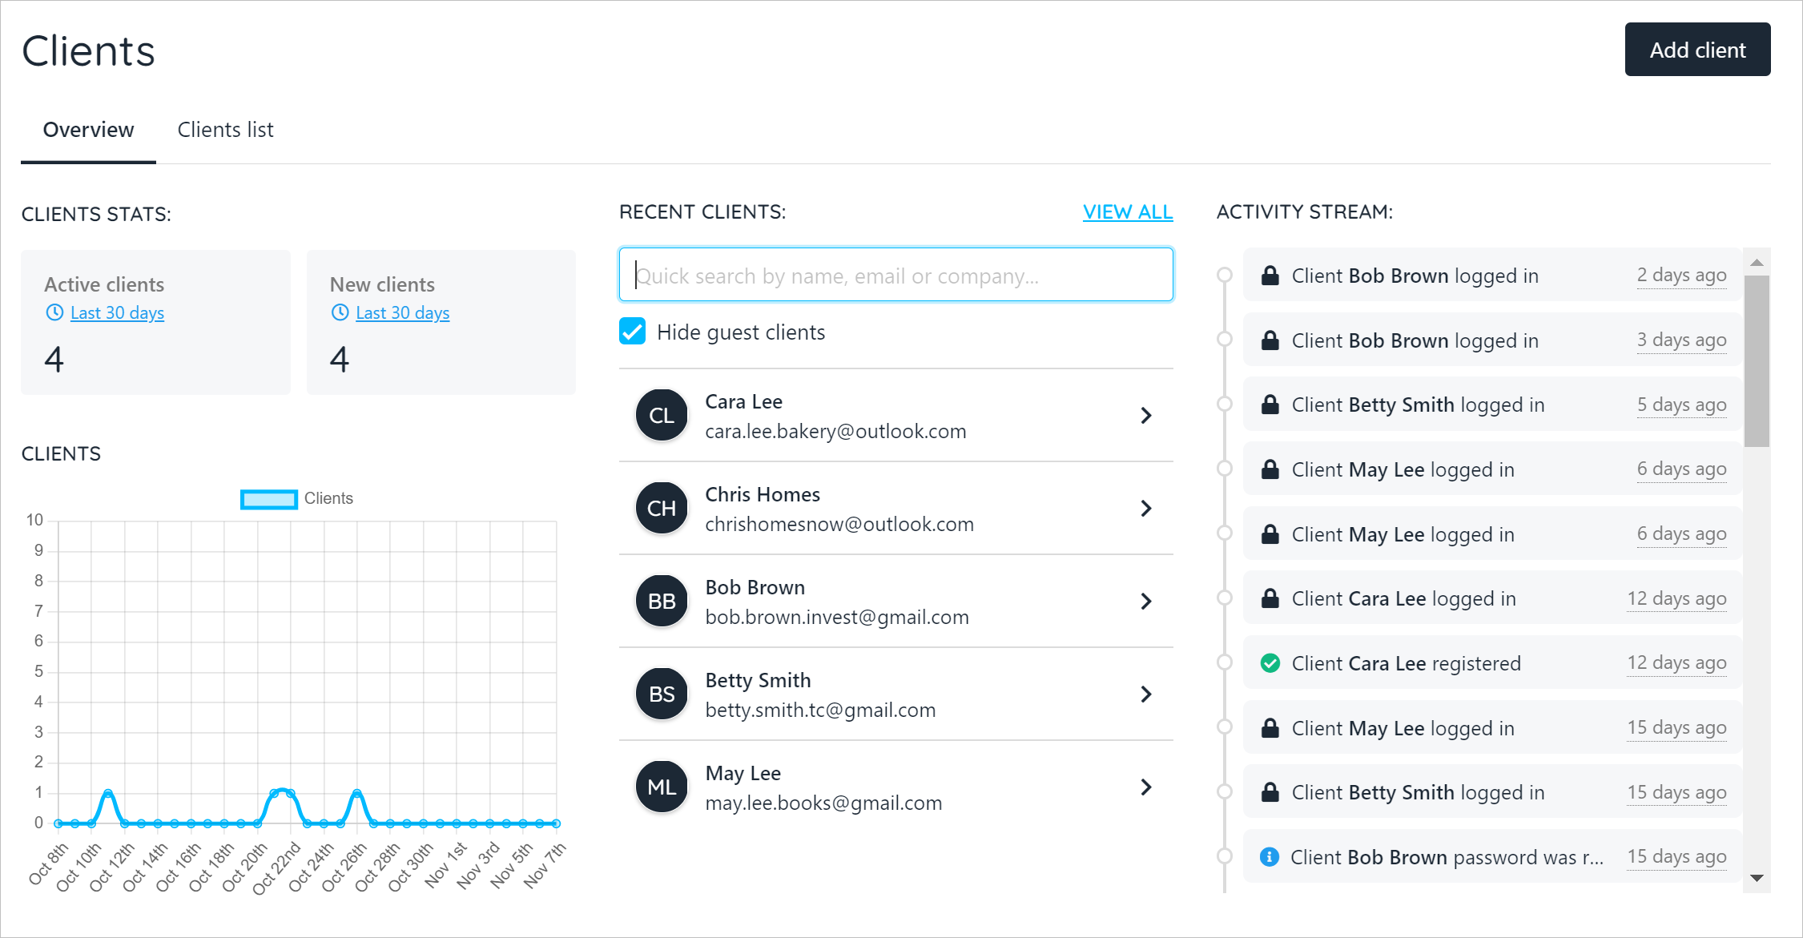Open Betty Smith details via chevron
1803x938 pixels.
pos(1146,694)
